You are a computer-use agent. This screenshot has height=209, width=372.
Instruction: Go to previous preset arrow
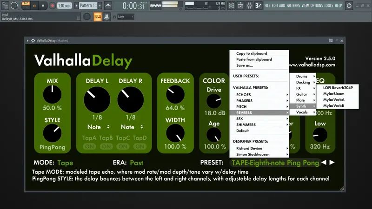click(x=324, y=162)
